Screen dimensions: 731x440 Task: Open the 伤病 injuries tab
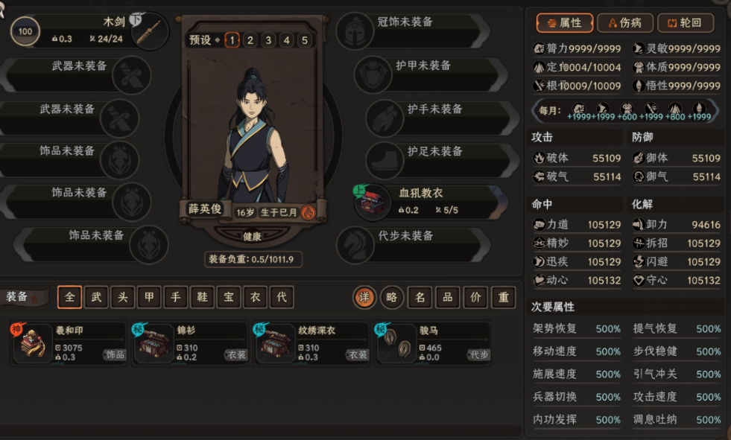pos(624,23)
